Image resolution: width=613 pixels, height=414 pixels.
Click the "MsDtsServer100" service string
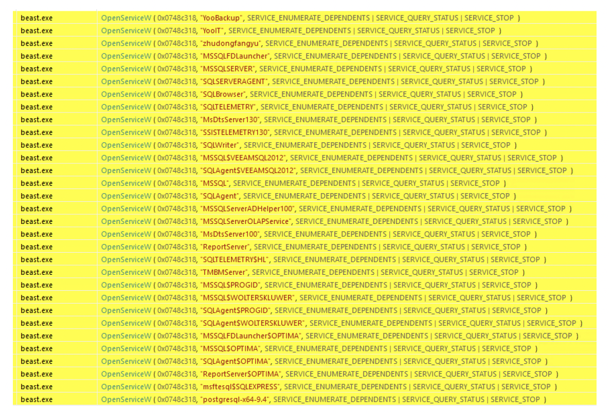pos(230,234)
